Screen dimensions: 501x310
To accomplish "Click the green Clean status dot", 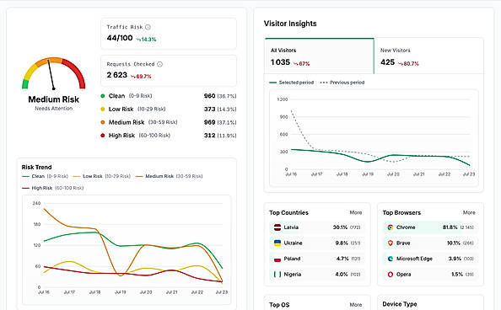I will click(103, 96).
